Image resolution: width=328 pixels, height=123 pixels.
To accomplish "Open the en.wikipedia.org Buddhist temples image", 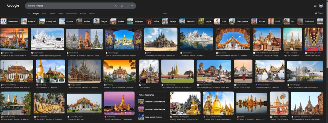I will pos(178,71).
